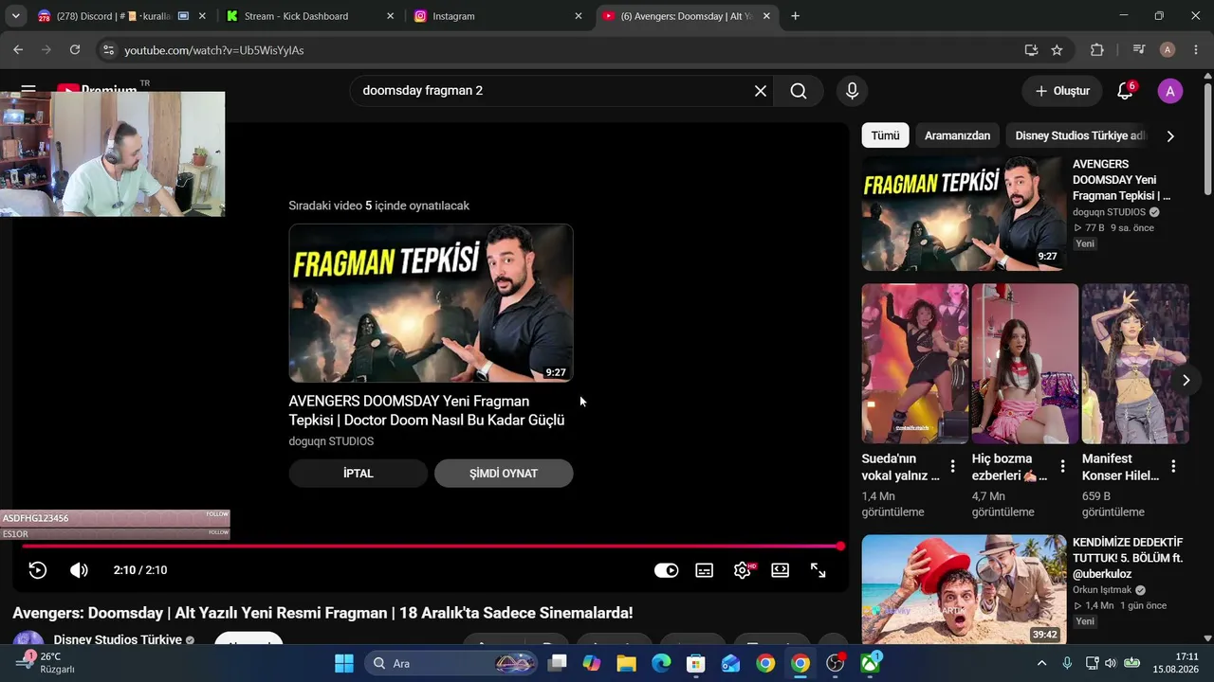This screenshot has height=682, width=1214.
Task: Open the Windows Start menu
Action: coord(344,663)
